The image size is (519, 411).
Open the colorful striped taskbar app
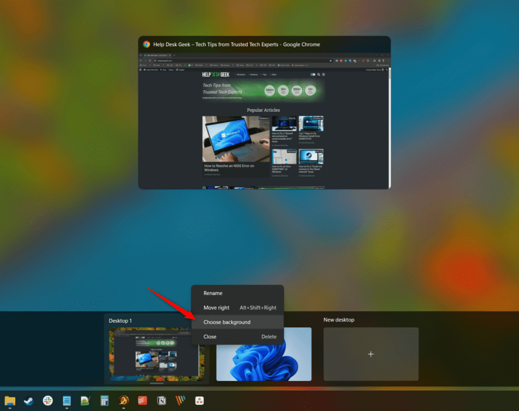point(180,401)
